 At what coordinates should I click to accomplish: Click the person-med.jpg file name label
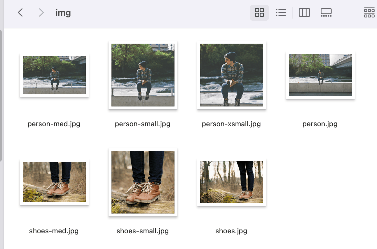tap(54, 124)
